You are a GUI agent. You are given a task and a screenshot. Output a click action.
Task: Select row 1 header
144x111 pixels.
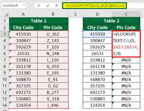[x=5, y=21]
